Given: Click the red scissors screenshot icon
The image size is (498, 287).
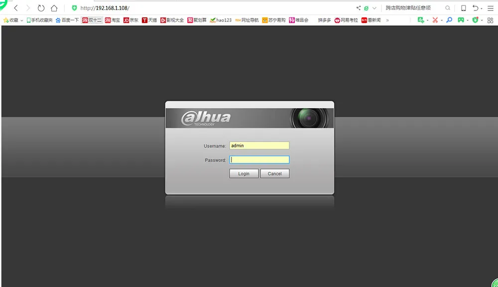Looking at the screenshot, I should (435, 20).
